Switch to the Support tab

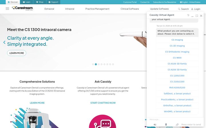coord(53,2)
